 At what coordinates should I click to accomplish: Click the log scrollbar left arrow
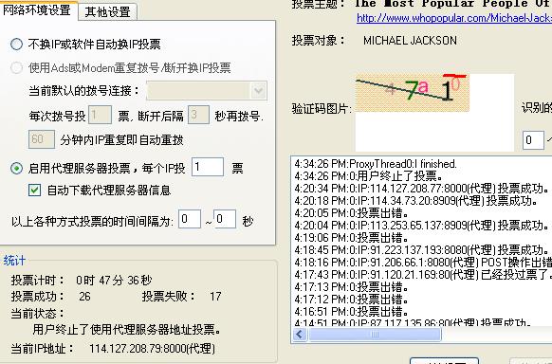coord(300,334)
